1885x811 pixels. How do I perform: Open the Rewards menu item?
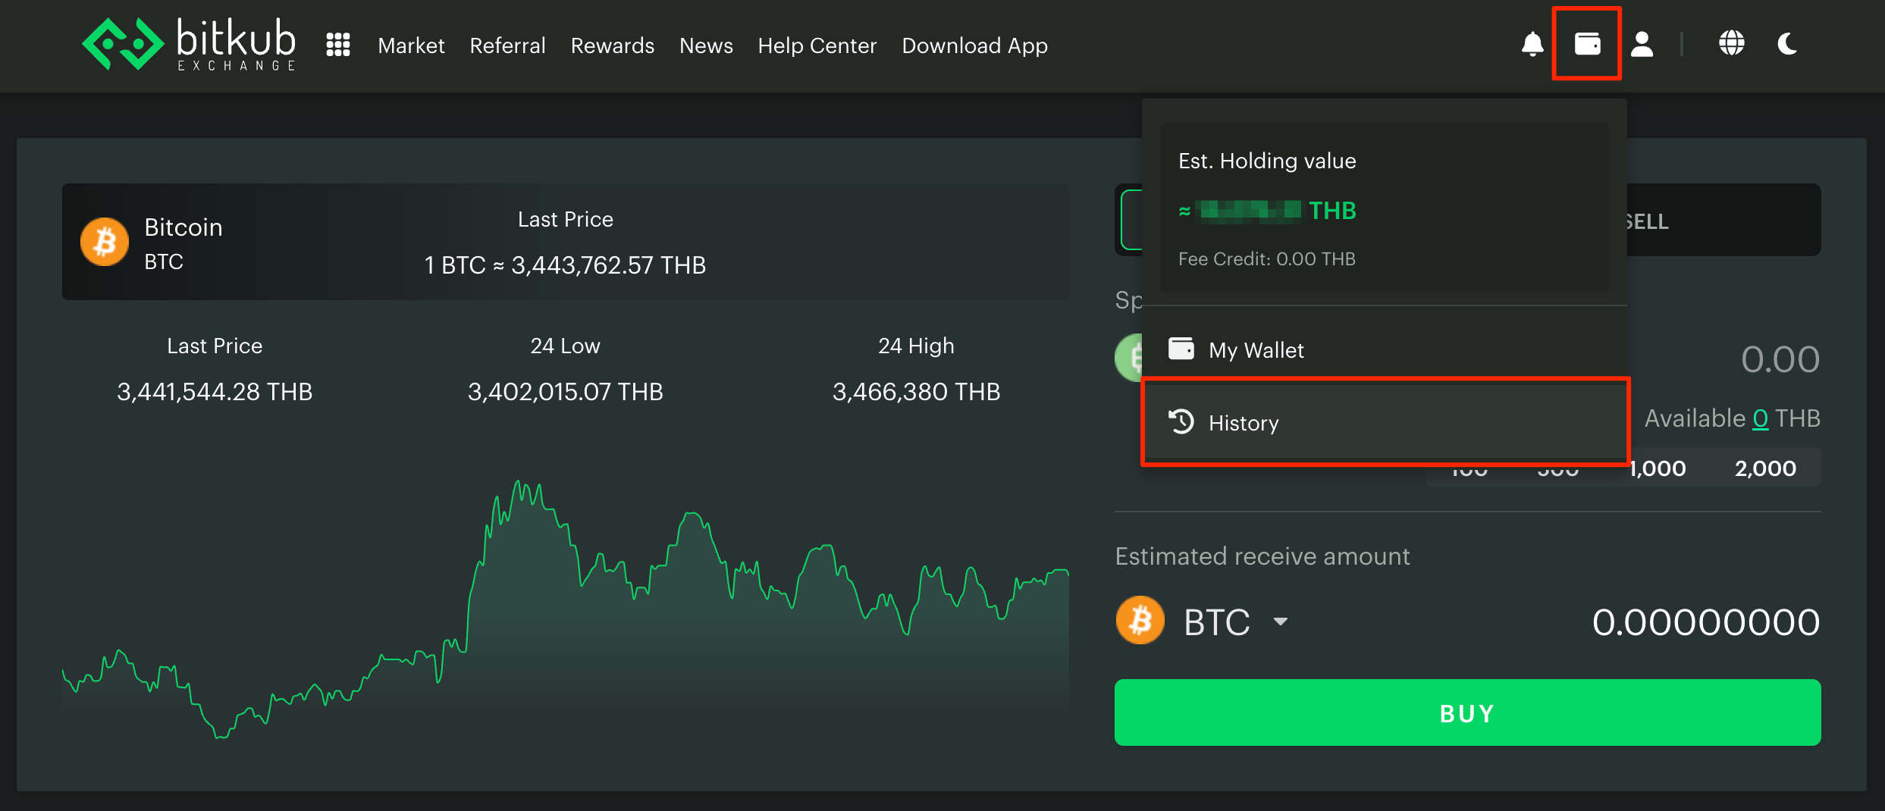612,45
